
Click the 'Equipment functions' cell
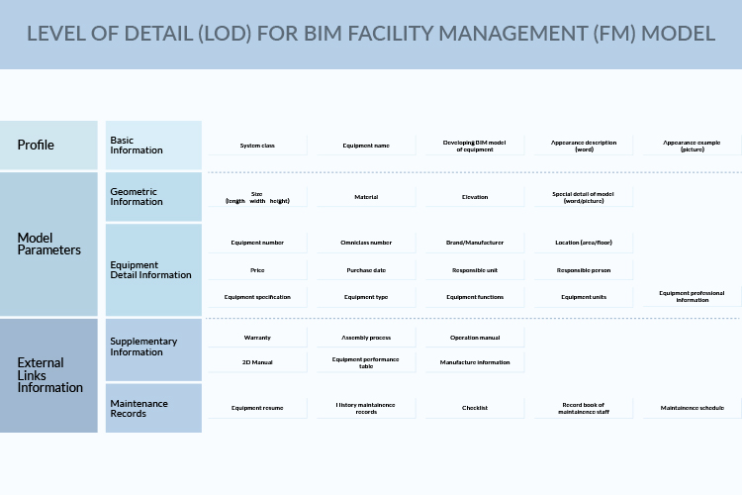tap(475, 297)
